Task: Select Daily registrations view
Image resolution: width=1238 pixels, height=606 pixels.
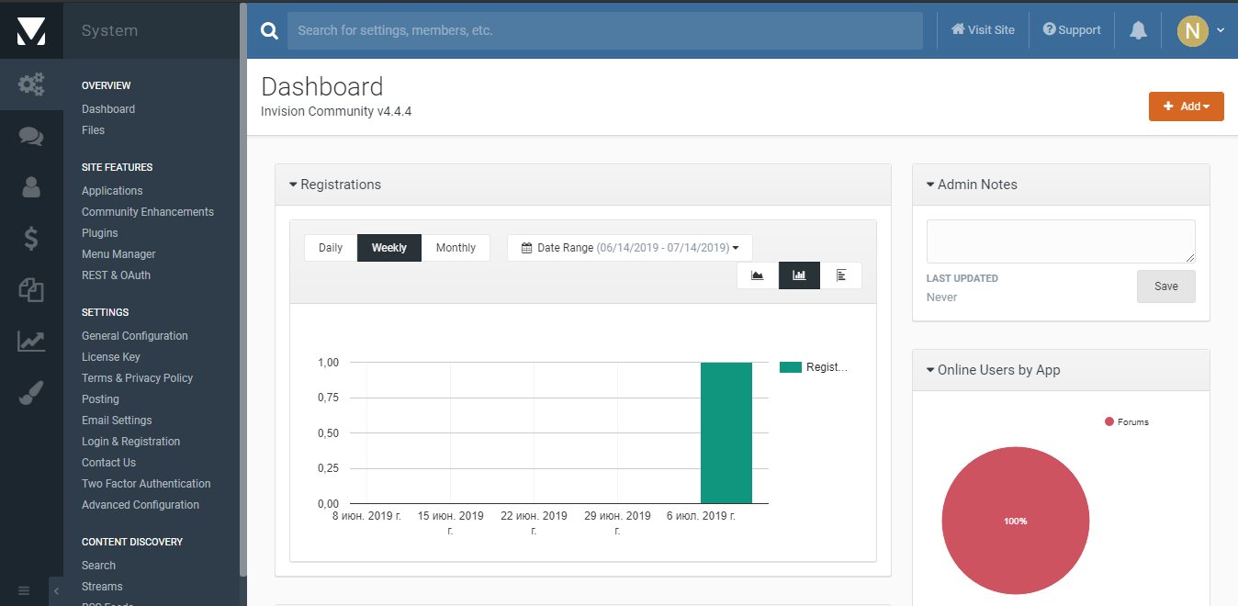Action: point(331,248)
